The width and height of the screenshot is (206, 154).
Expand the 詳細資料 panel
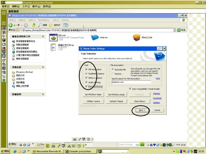[x=43, y=94]
